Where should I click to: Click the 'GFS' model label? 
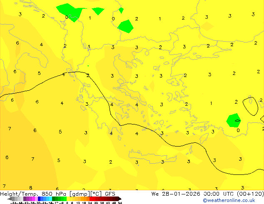tap(110, 194)
